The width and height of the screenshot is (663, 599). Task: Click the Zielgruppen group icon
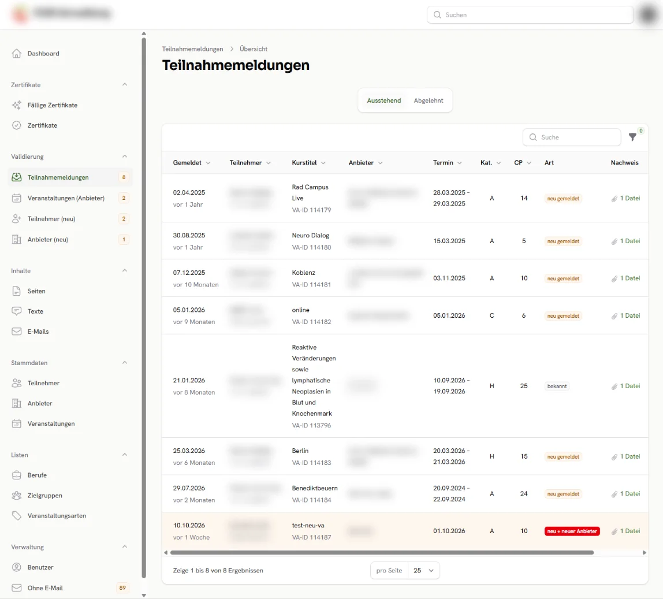(17, 496)
